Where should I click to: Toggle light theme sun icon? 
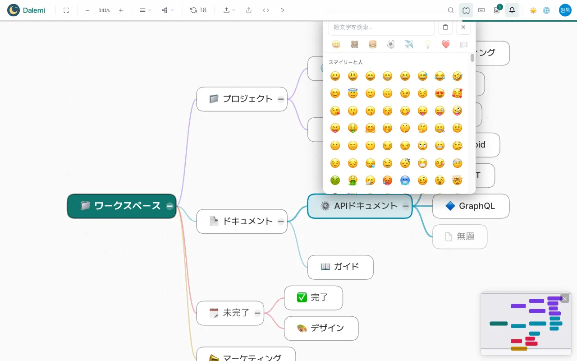coord(533,10)
